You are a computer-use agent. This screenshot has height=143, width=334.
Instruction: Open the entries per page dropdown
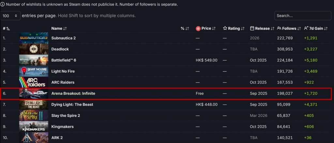[x=11, y=16]
